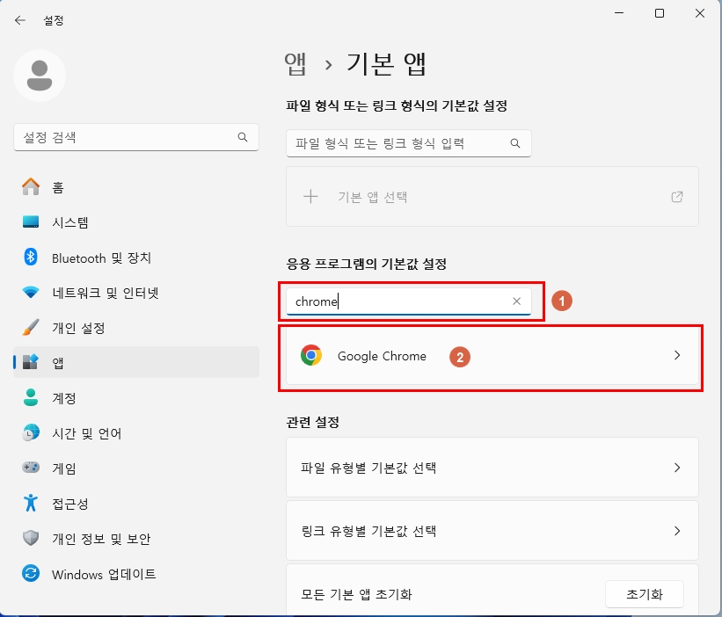Clear the chrome search with the X icon
Screen dimensions: 722x617
point(516,301)
